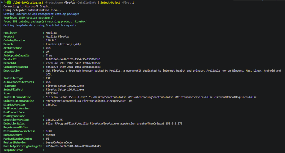Click the blue dot at prompt start
The height and width of the screenshot is (153, 285).
pos(2,2)
